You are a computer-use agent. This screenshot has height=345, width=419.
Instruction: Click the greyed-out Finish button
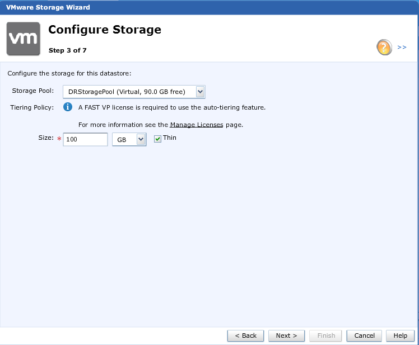[x=326, y=335]
